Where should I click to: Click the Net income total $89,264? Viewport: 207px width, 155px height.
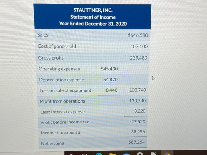[137, 142]
